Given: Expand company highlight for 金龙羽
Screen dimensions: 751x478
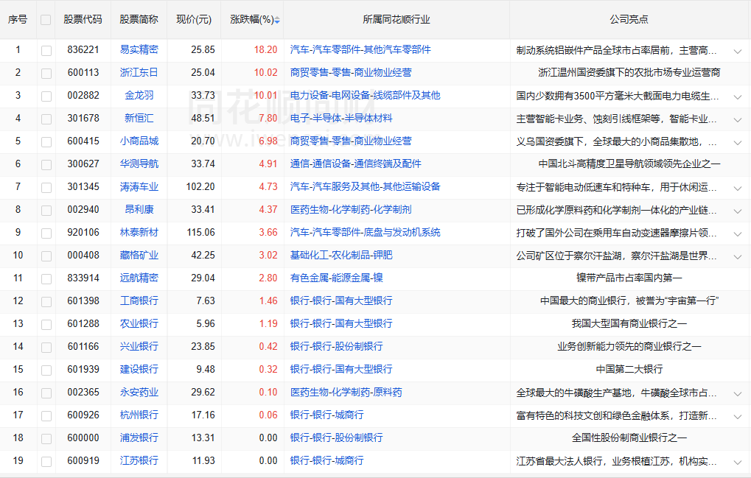Looking at the screenshot, I should (x=737, y=97).
